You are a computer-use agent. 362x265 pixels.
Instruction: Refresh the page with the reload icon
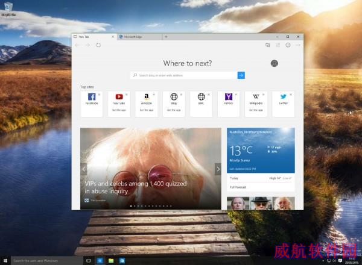pyautogui.click(x=98, y=45)
